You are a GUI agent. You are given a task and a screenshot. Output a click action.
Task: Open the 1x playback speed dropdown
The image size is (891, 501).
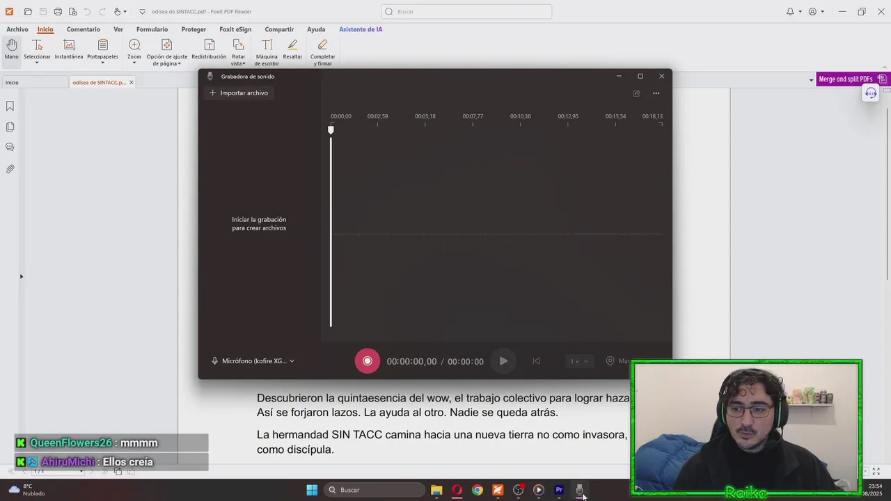point(579,361)
